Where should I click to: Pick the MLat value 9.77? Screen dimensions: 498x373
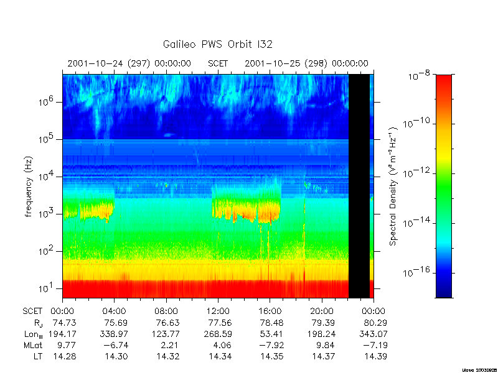tap(66, 345)
